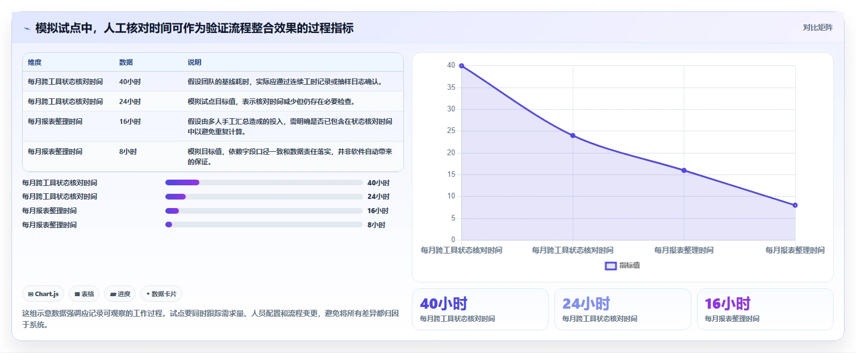Click the 维度 column header
The height and width of the screenshot is (353, 856).
pos(35,63)
